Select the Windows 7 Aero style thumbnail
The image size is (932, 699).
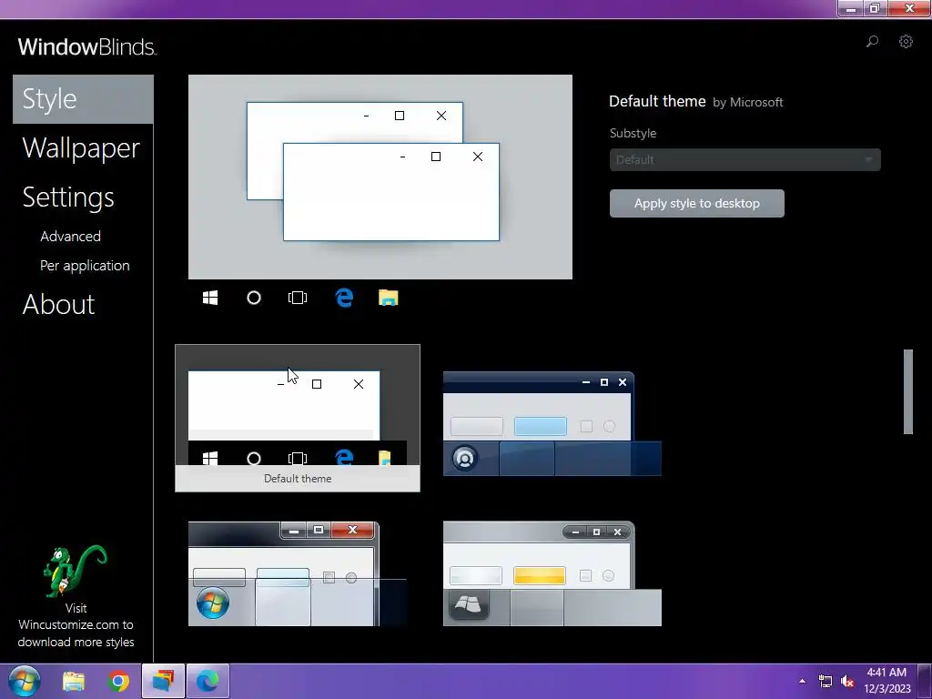click(x=298, y=573)
